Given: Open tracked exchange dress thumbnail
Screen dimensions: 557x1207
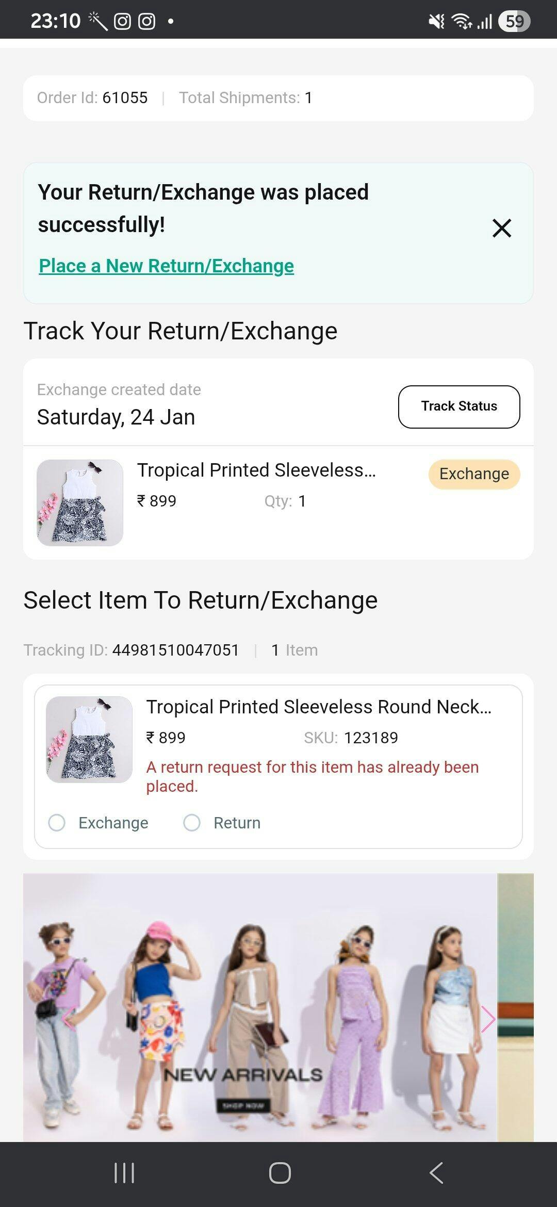Looking at the screenshot, I should point(80,503).
